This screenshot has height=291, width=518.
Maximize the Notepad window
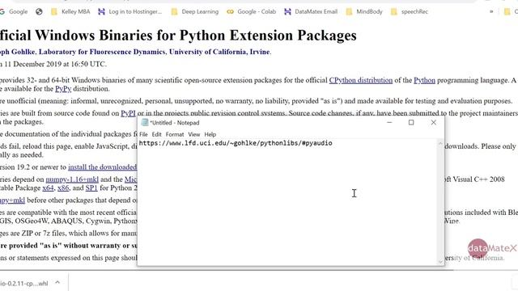[411, 122]
